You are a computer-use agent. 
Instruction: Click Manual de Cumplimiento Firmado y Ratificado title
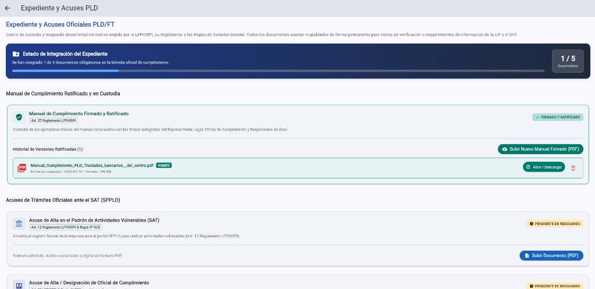click(79, 113)
